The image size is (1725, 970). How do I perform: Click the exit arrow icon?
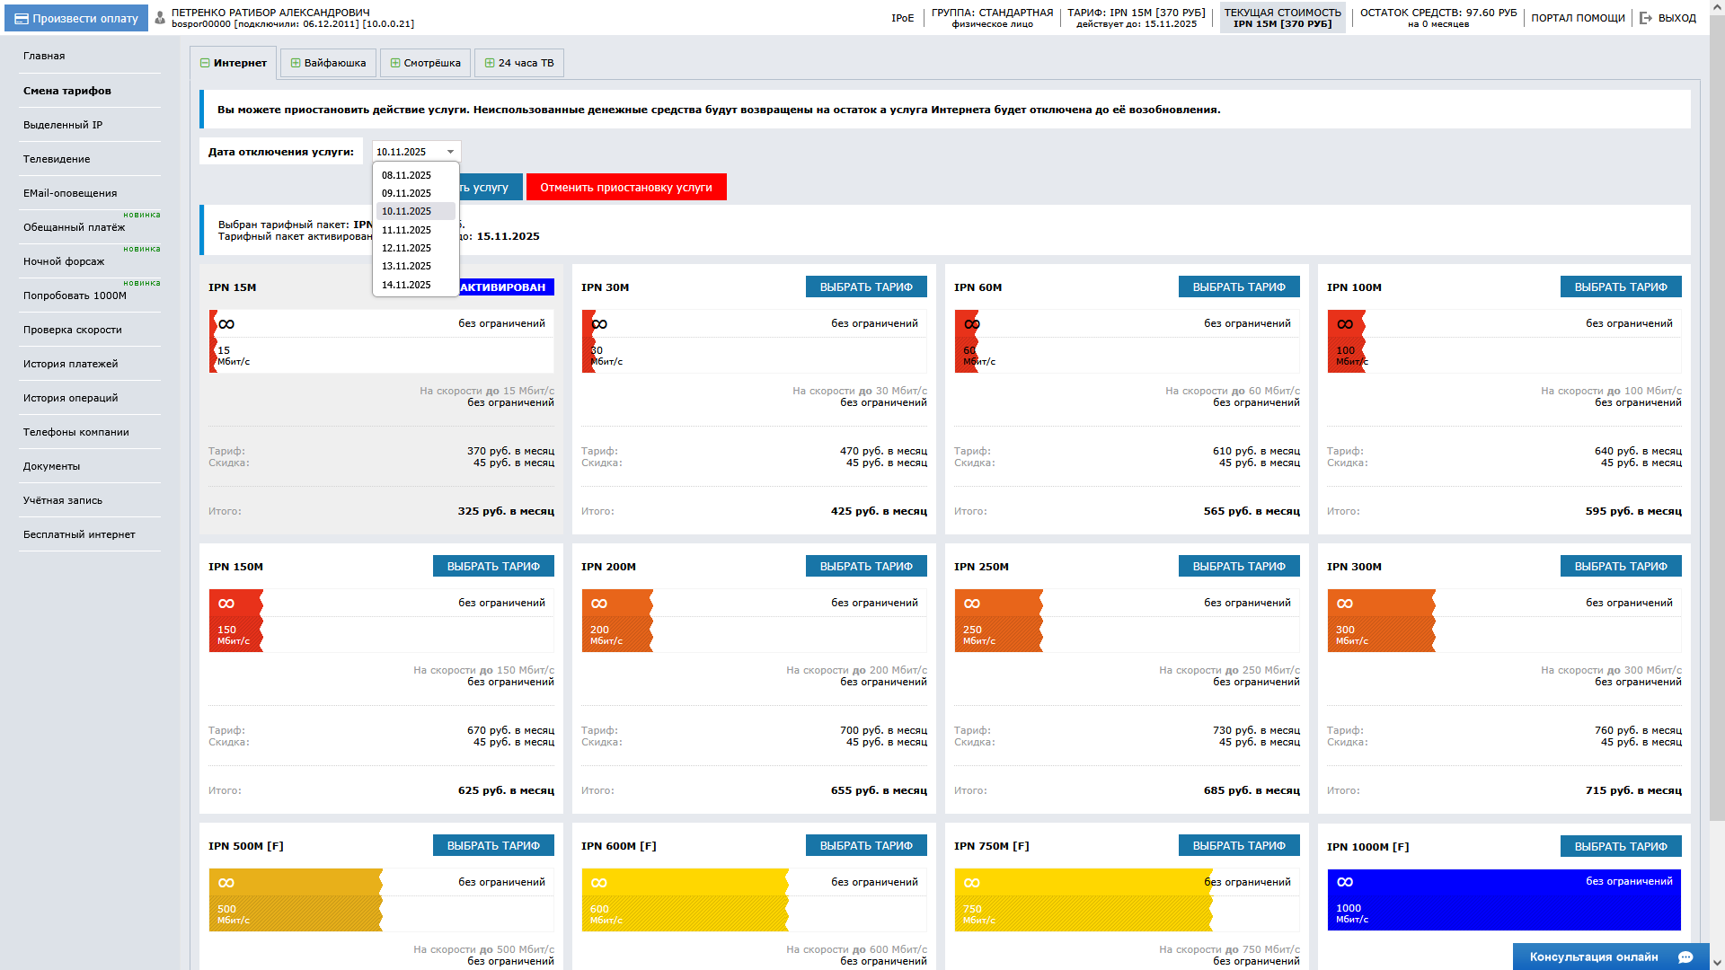(x=1645, y=18)
